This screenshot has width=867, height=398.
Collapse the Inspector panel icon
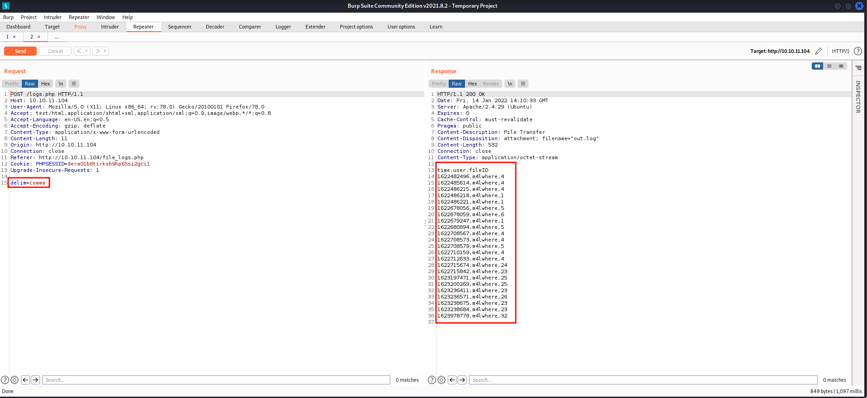click(x=858, y=68)
